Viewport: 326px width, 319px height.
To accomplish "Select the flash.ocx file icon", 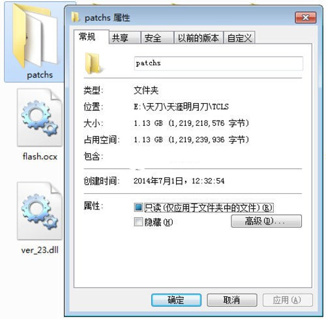I will (40, 117).
